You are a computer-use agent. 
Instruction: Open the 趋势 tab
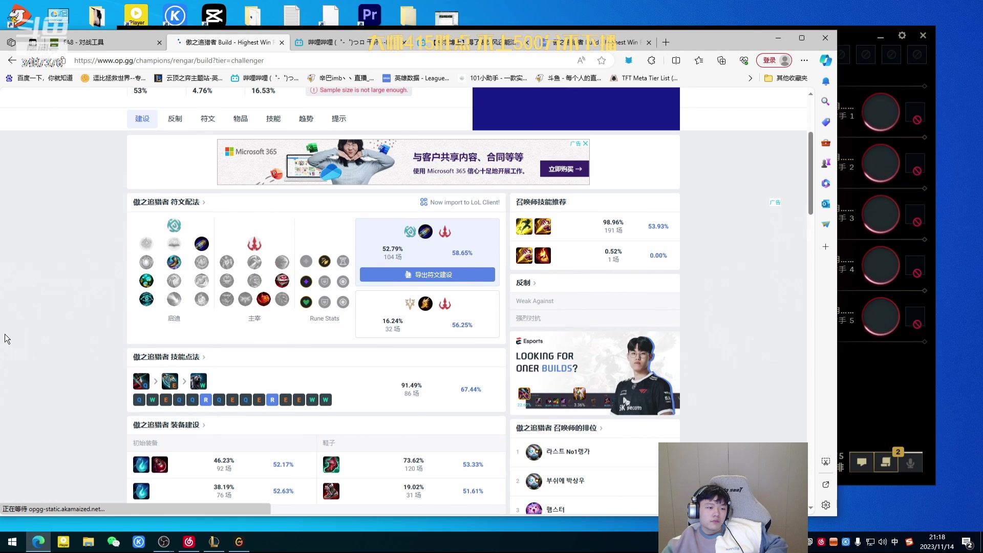coord(306,119)
